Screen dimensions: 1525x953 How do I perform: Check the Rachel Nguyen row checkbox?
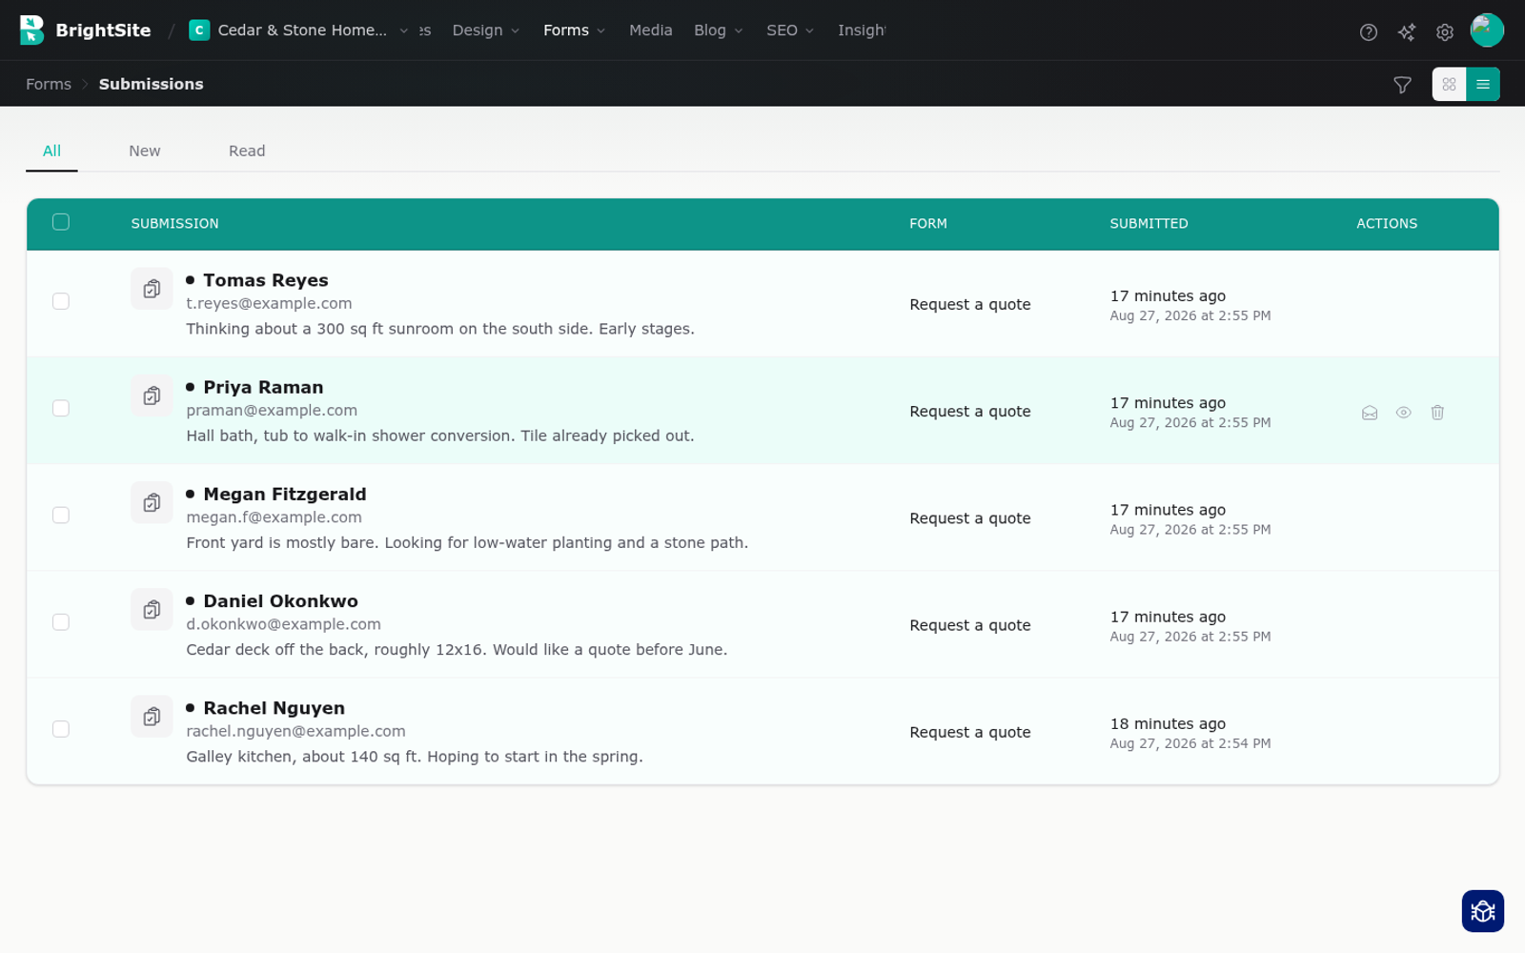pyautogui.click(x=61, y=729)
